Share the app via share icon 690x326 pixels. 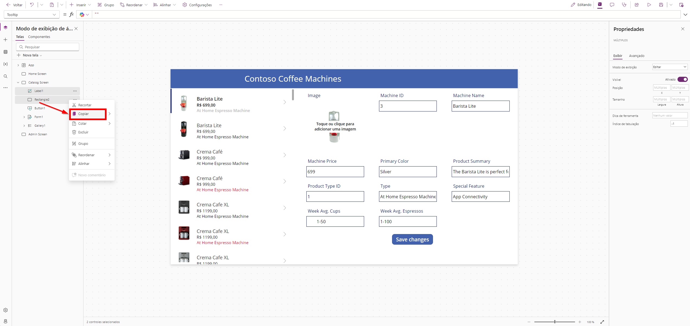pos(637,5)
